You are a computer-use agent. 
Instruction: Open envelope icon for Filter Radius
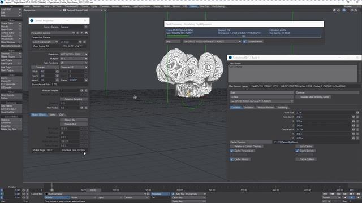point(81,108)
